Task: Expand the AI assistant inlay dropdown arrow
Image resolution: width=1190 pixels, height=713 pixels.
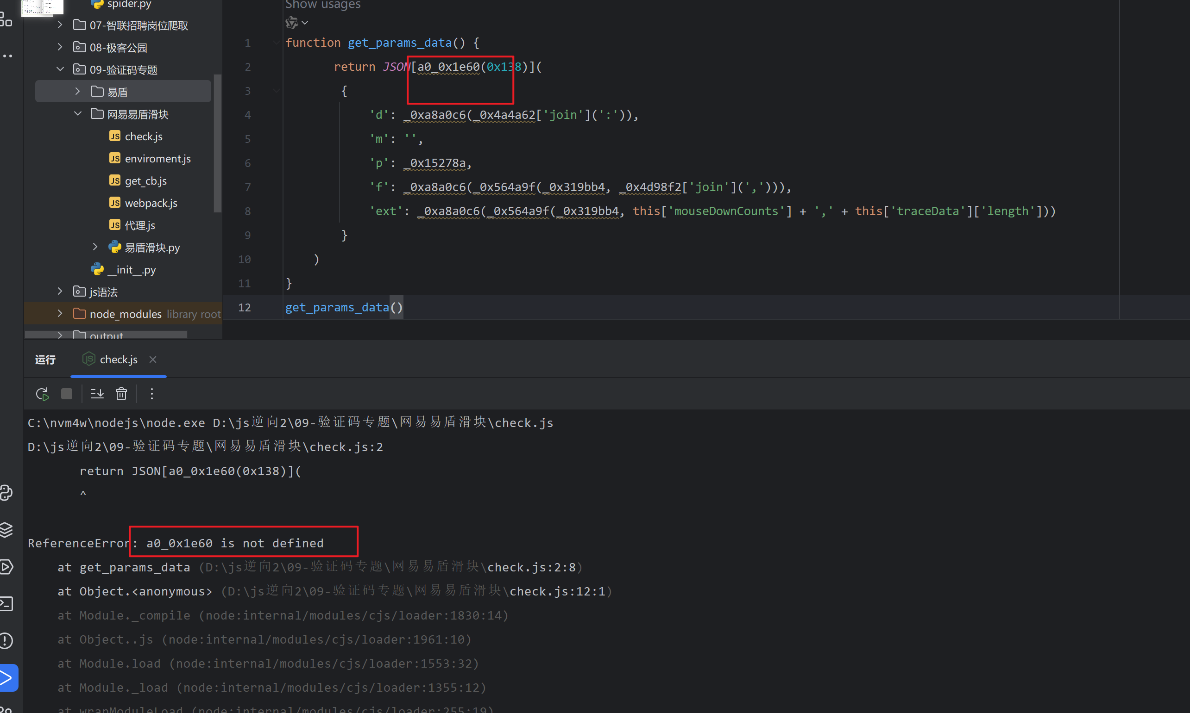Action: click(x=305, y=23)
